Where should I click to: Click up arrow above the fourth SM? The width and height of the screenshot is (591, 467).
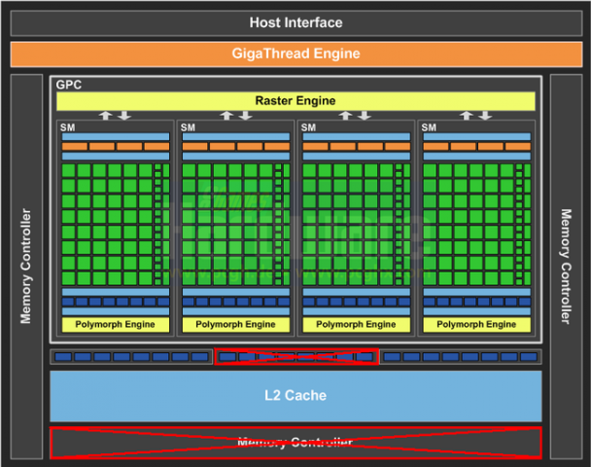click(x=467, y=116)
